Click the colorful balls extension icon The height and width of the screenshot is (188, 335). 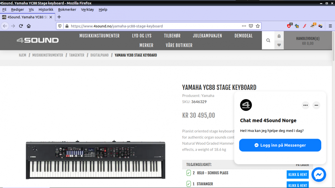[x=320, y=26]
